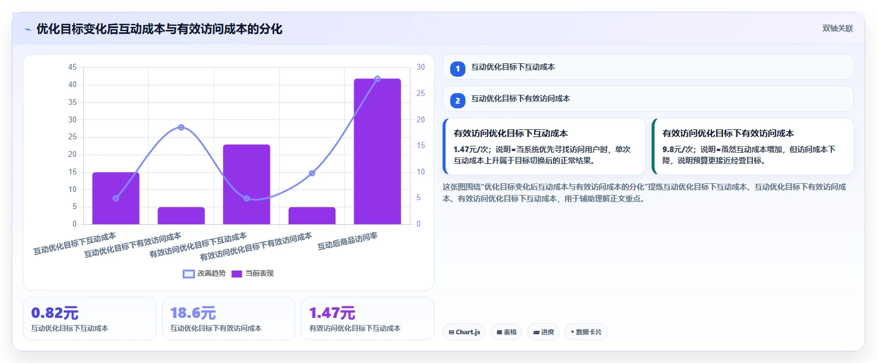This screenshot has height=363, width=877.
Task: Toggle the 当前表现 legend entry
Action: coord(252,273)
